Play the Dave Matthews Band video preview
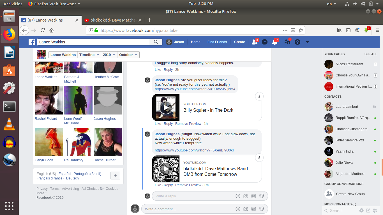The width and height of the screenshot is (383, 215). [x=166, y=169]
